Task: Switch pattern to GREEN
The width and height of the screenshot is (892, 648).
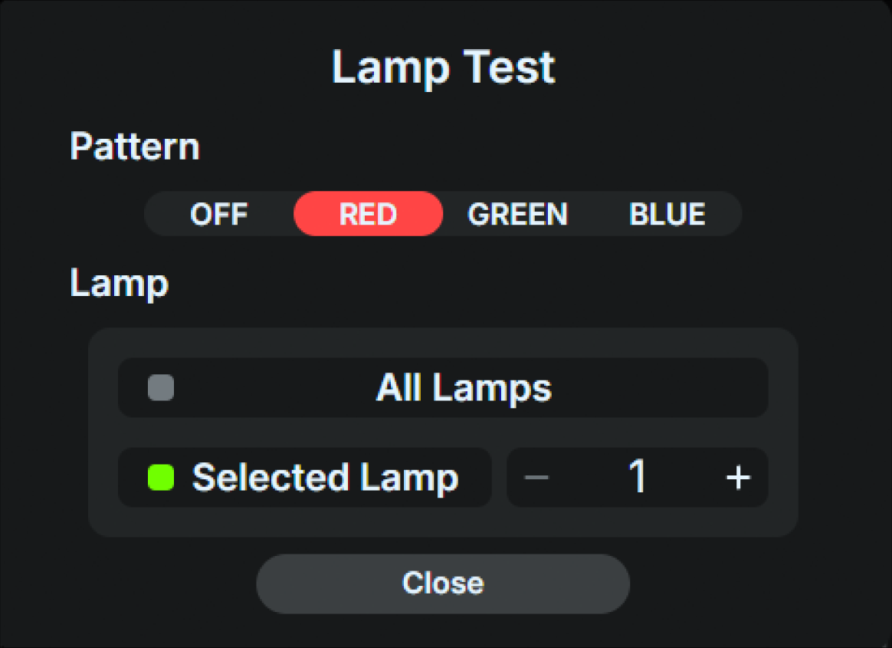Action: pyautogui.click(x=518, y=215)
